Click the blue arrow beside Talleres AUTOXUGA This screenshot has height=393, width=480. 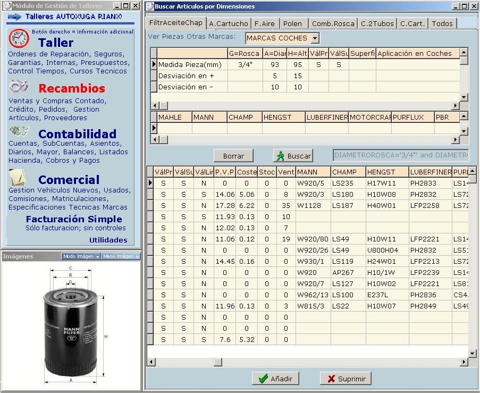pos(14,16)
